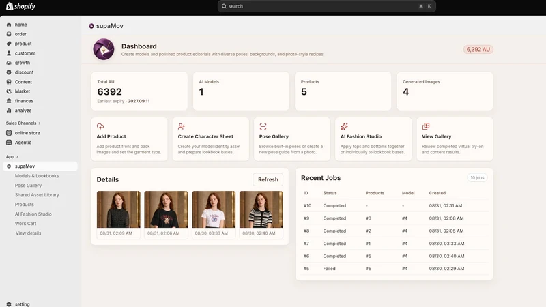Open View details sidebar item
The image size is (546, 307).
28,233
